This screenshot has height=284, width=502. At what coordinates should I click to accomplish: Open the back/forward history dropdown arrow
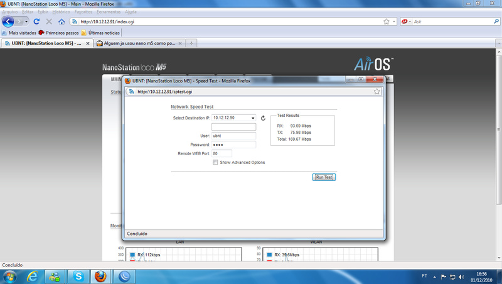tap(26, 22)
